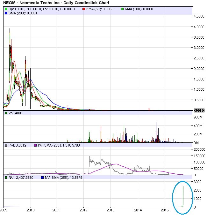
Task: Click the gray PVI legend square
Action: pyautogui.click(x=6, y=145)
